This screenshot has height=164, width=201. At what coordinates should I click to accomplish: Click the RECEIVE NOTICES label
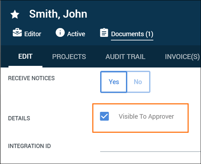pos(31,78)
